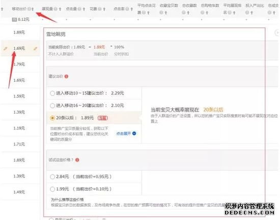Sort by 展现量 using its arrow icon
The width and height of the screenshot is (280, 220).
coord(60,9)
